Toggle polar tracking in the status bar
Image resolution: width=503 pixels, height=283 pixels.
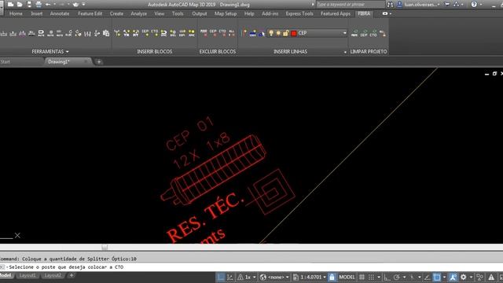coord(397,277)
